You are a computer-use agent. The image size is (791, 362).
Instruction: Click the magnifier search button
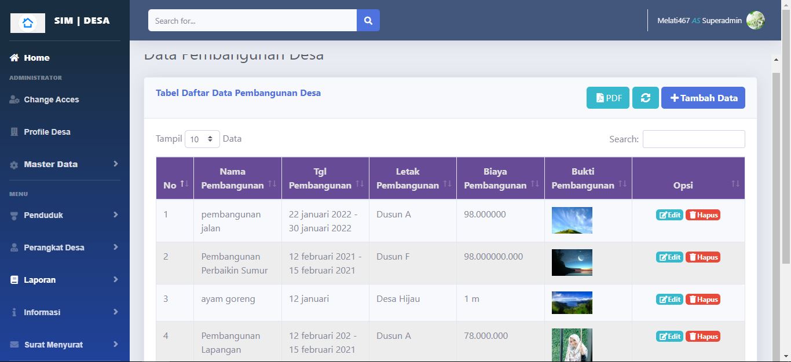coord(368,21)
